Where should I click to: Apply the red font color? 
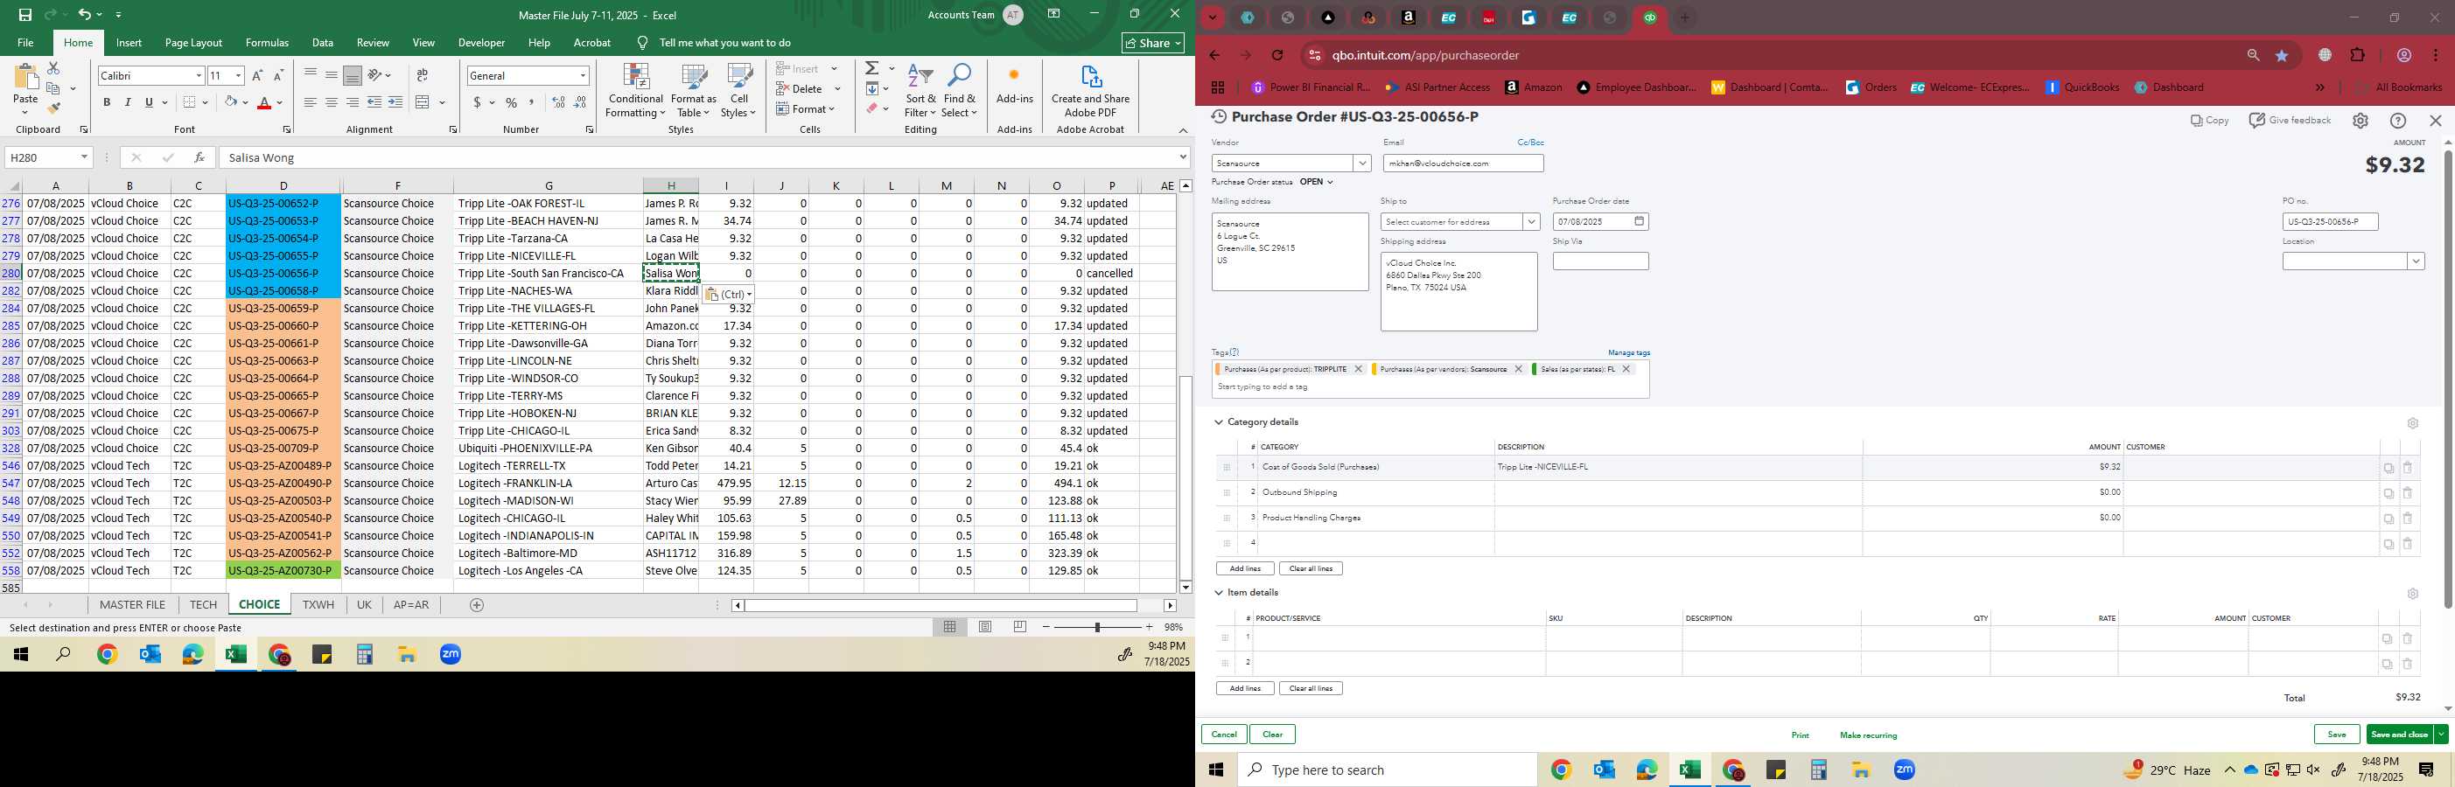[x=264, y=102]
